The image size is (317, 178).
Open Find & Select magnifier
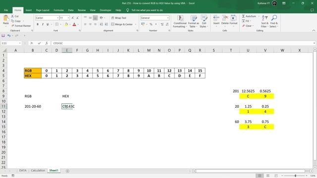click(x=274, y=21)
